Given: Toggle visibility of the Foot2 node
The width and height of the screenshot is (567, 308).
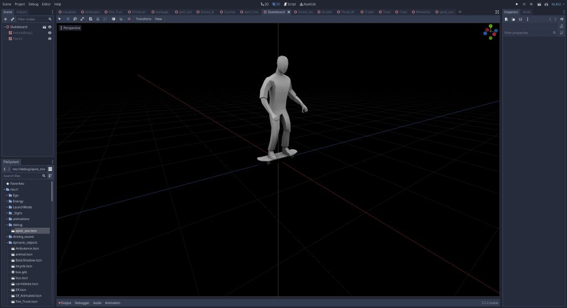Looking at the screenshot, I should tap(50, 39).
